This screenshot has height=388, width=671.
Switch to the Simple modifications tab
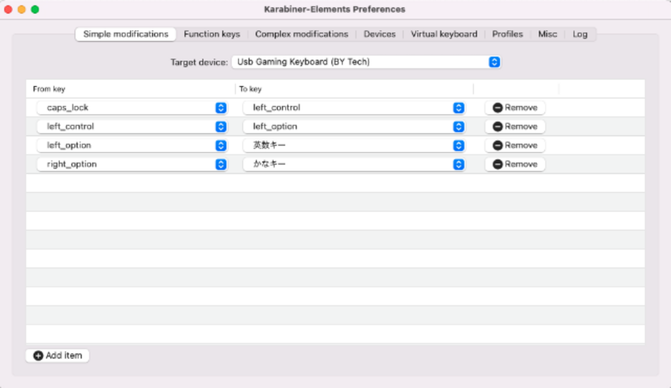pyautogui.click(x=125, y=34)
